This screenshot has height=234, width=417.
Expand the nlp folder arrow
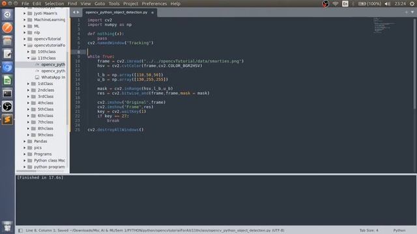coord(25,32)
